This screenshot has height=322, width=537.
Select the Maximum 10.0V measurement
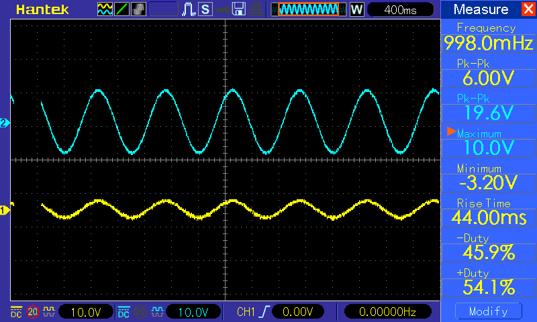[489, 142]
